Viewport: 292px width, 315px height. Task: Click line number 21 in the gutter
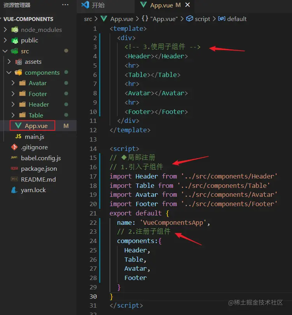(x=93, y=213)
